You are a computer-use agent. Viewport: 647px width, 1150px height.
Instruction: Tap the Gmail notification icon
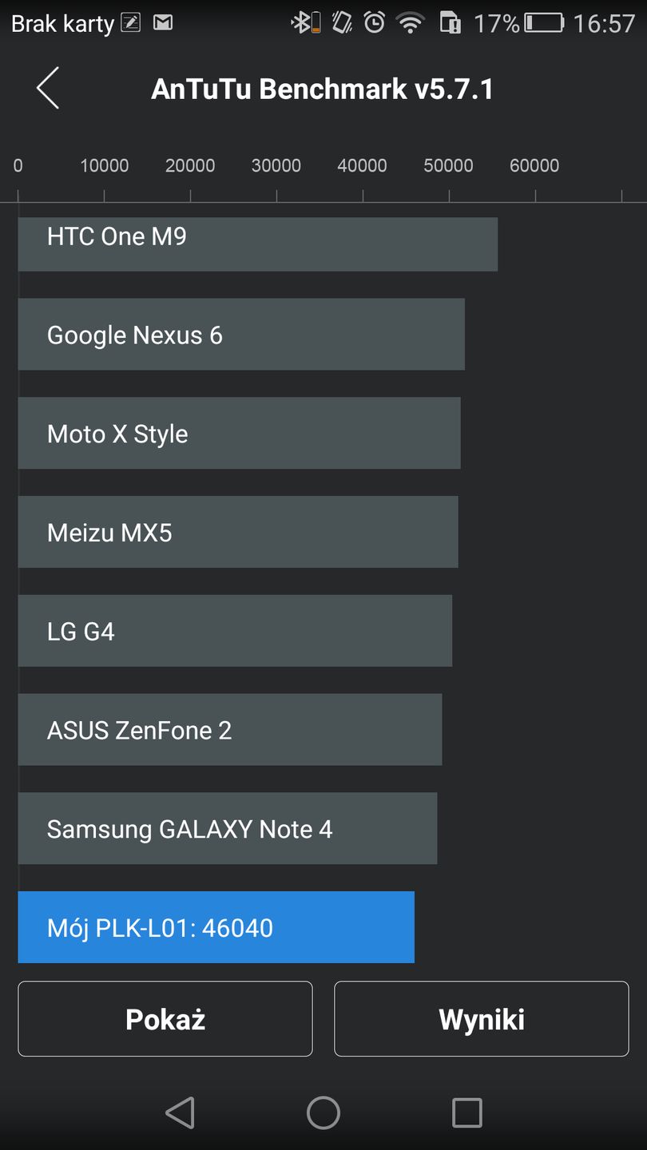tap(163, 22)
